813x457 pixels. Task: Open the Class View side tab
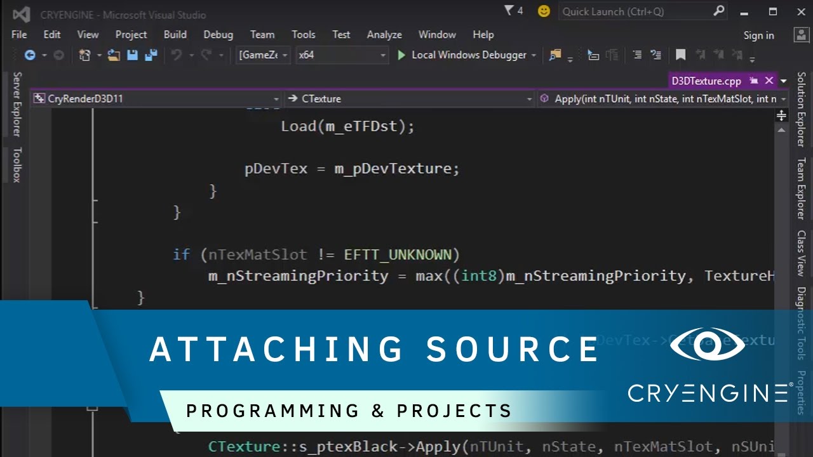coord(801,253)
